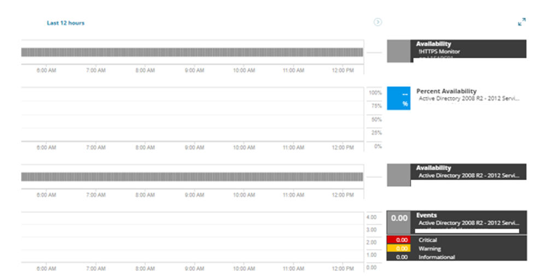Select the Events legend title
533x278 pixels.
click(426, 215)
